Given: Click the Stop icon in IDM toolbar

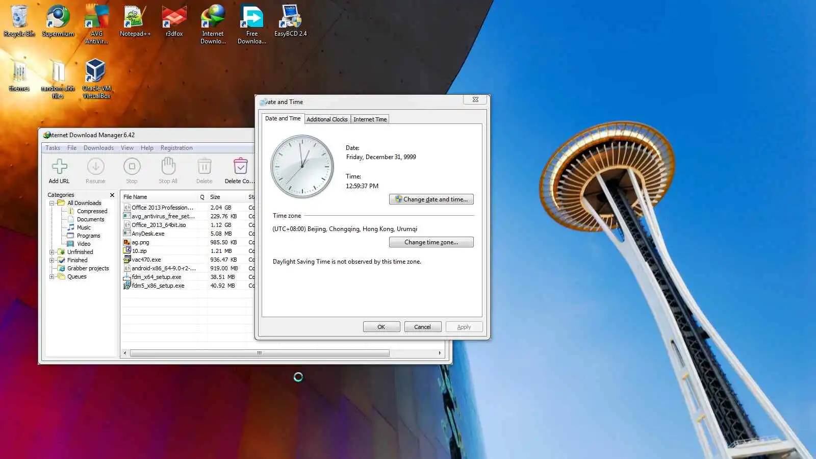Looking at the screenshot, I should 132,171.
